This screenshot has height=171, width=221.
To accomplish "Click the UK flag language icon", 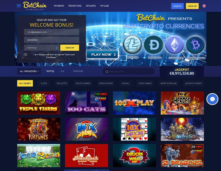I will click(204, 6).
